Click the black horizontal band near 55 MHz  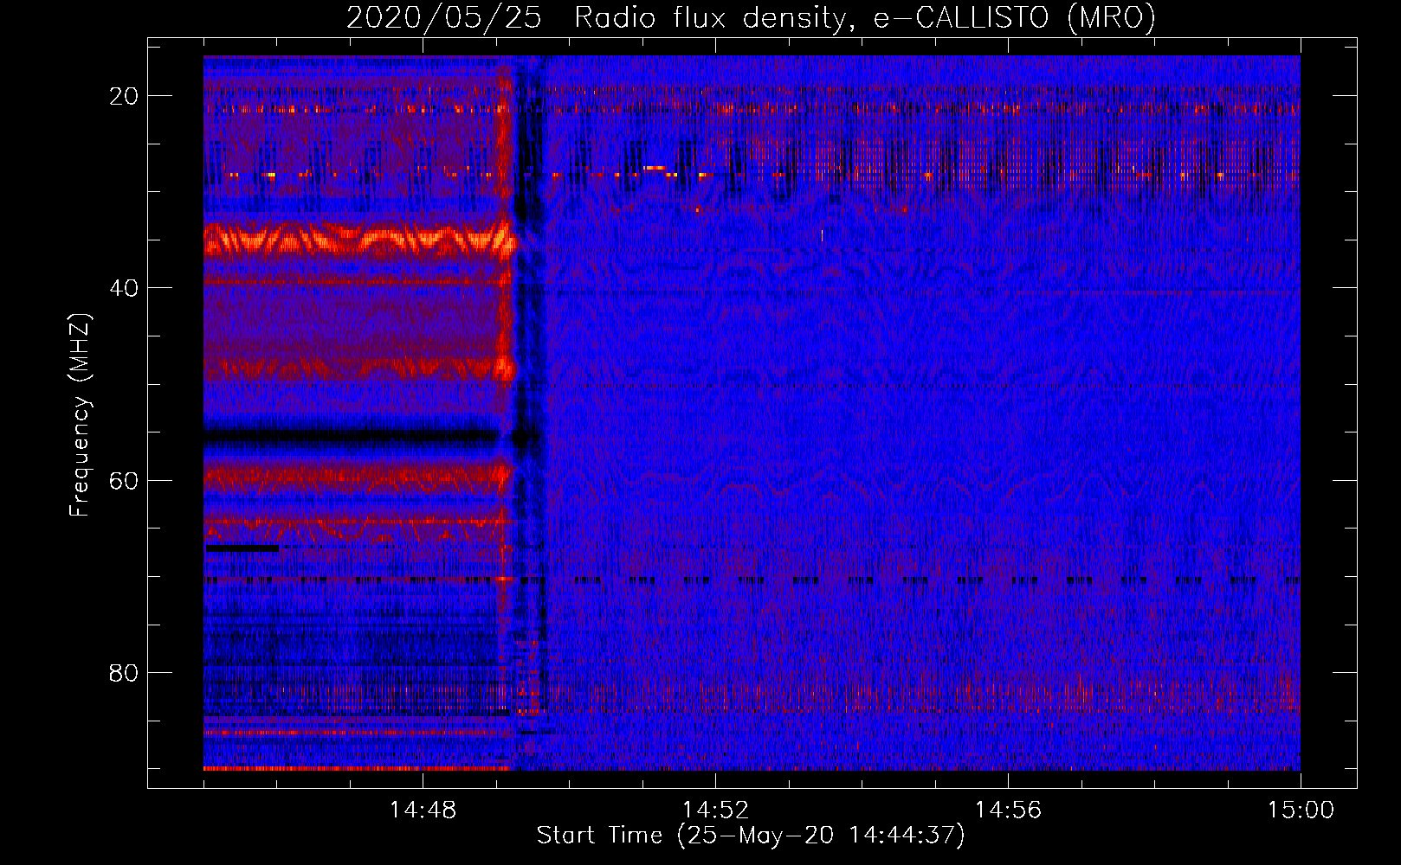pos(351,435)
